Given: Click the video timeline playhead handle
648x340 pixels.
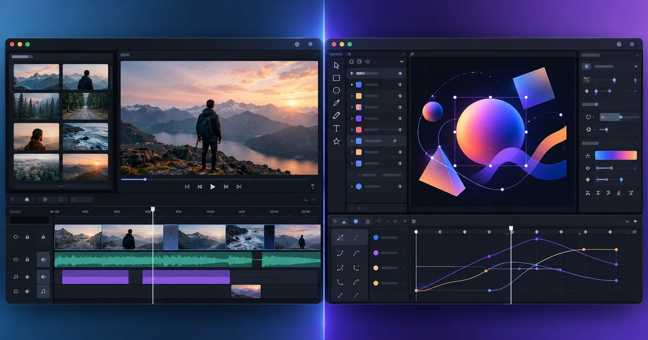Looking at the screenshot, I should click(x=153, y=209).
